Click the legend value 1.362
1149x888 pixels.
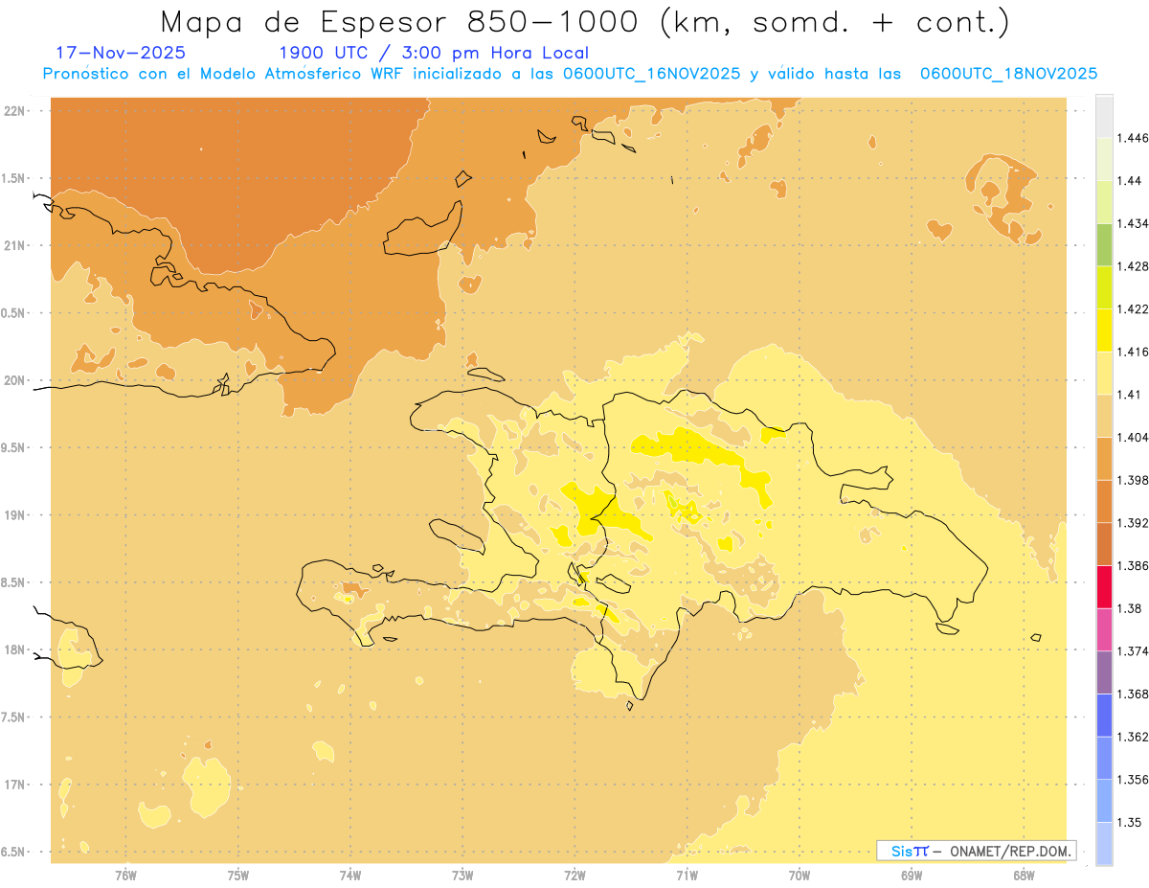pos(1134,737)
